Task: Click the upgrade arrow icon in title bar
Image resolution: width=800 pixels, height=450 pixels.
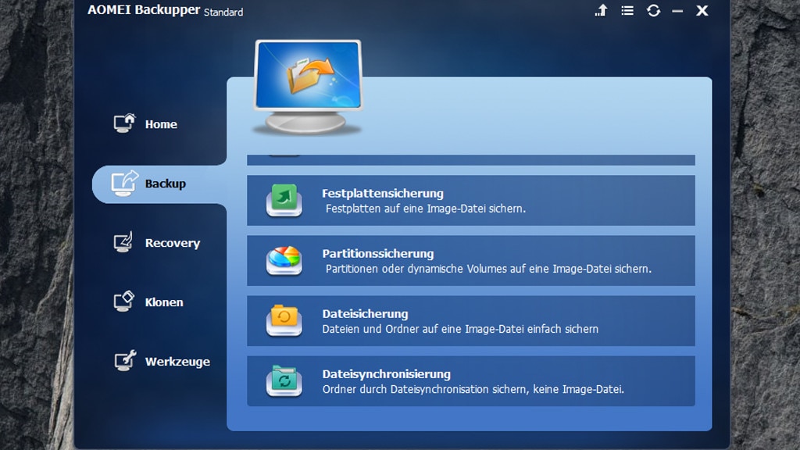Action: (x=602, y=10)
